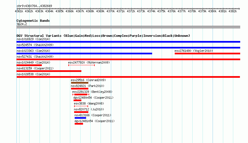Click the blue nsv613166 gain bar
Viewport: 248px width, 143px height.
(x=80, y=118)
